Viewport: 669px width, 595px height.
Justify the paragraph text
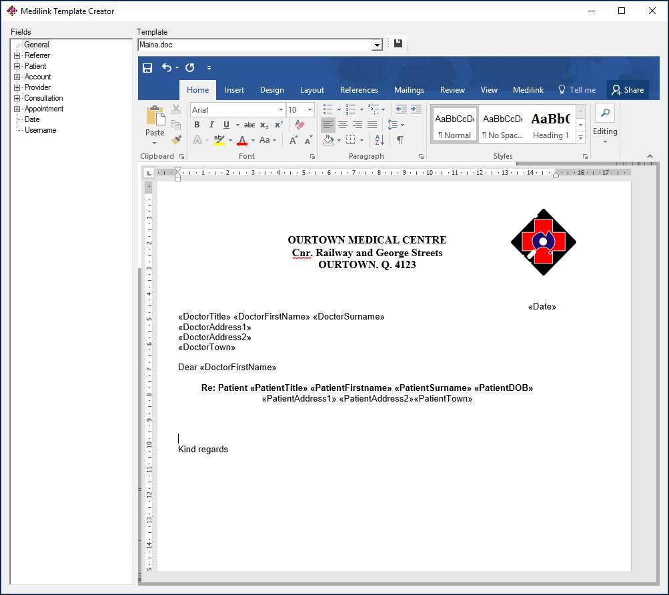(x=372, y=125)
